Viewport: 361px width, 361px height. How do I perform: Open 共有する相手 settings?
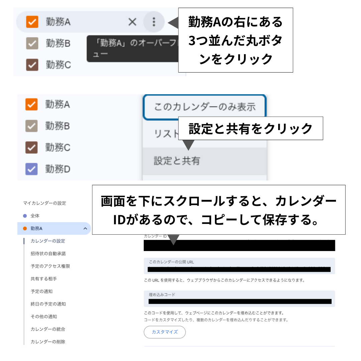pyautogui.click(x=44, y=279)
